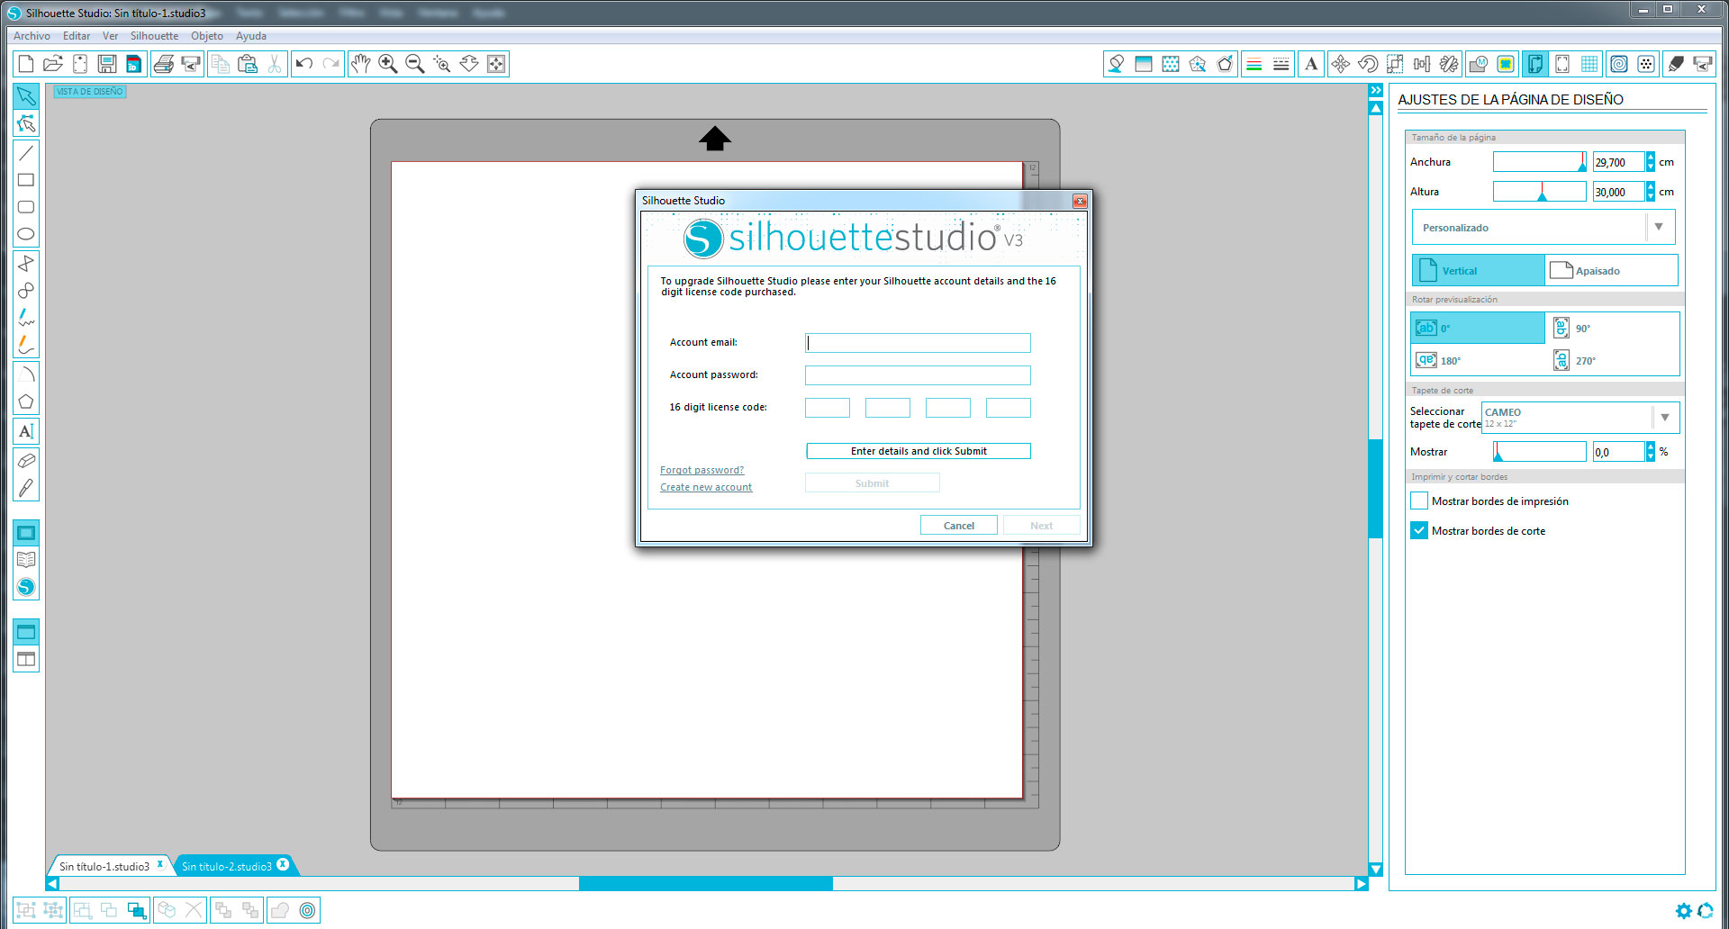Click the Mostrar mat transparency slider
Image resolution: width=1729 pixels, height=929 pixels.
[x=1539, y=452]
